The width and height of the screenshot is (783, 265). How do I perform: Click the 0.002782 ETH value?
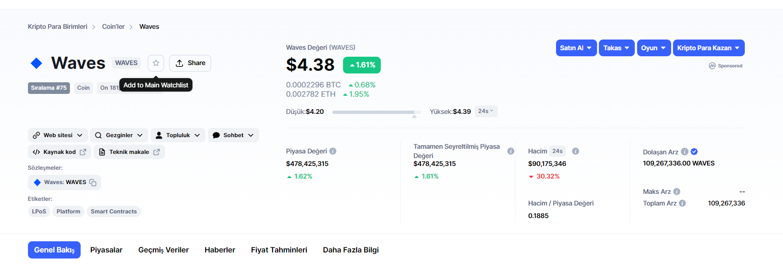pos(311,94)
